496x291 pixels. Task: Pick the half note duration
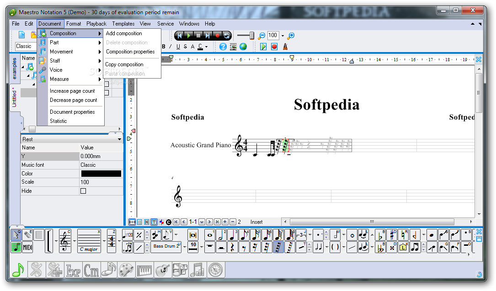click(221, 235)
